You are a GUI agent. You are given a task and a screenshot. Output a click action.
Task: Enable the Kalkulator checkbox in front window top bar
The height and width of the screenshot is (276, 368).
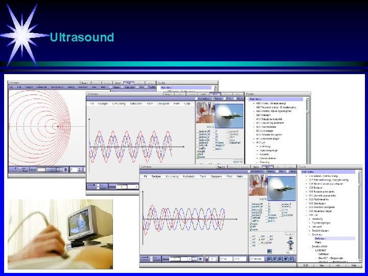[x=249, y=172]
